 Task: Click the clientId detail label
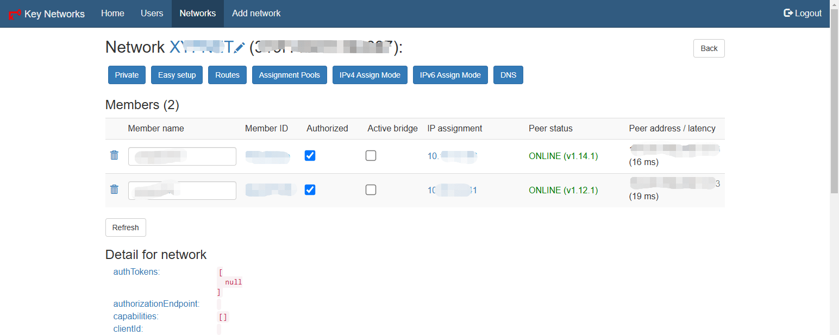128,329
